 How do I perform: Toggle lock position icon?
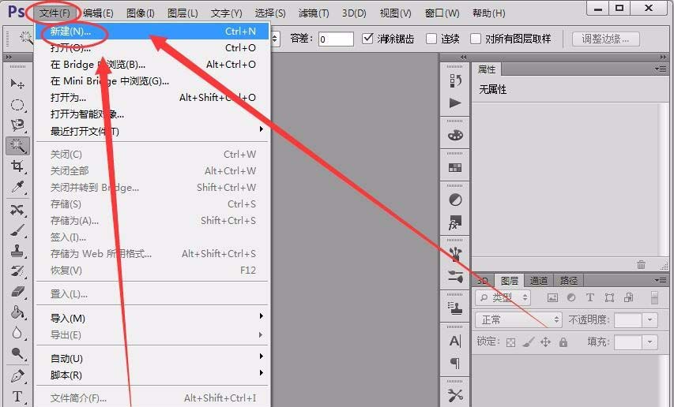coord(545,342)
